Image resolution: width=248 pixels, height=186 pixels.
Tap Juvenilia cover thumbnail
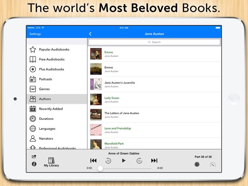click(x=96, y=84)
